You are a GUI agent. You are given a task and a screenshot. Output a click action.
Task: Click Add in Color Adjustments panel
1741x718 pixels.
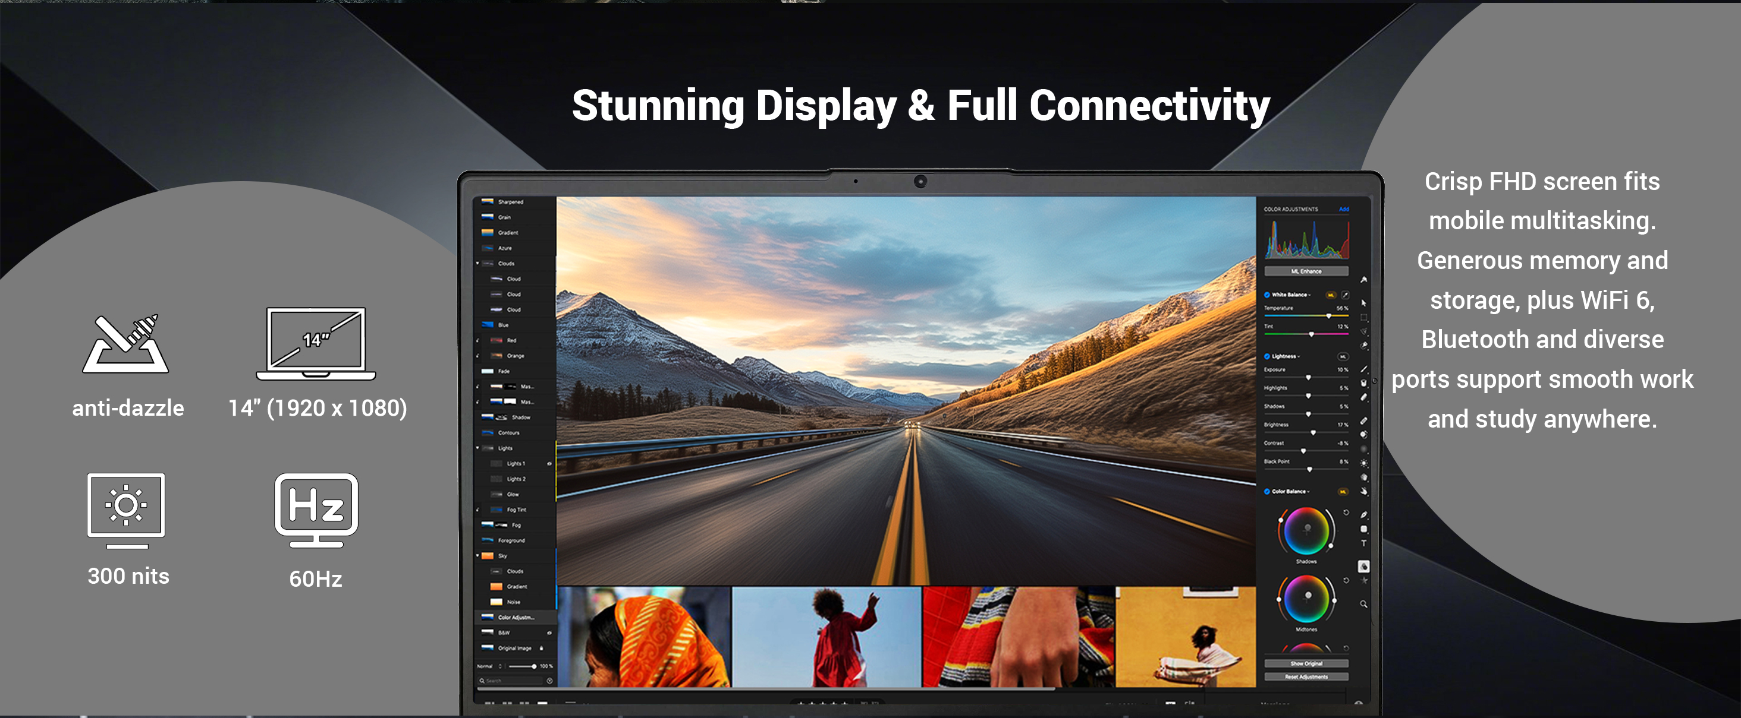(1344, 209)
